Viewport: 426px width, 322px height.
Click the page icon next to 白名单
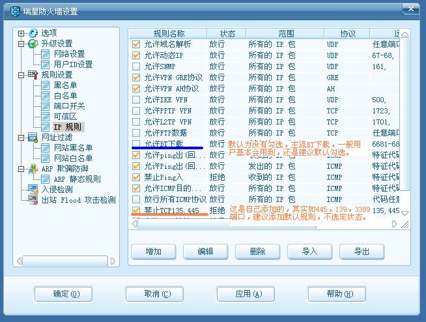click(x=45, y=96)
